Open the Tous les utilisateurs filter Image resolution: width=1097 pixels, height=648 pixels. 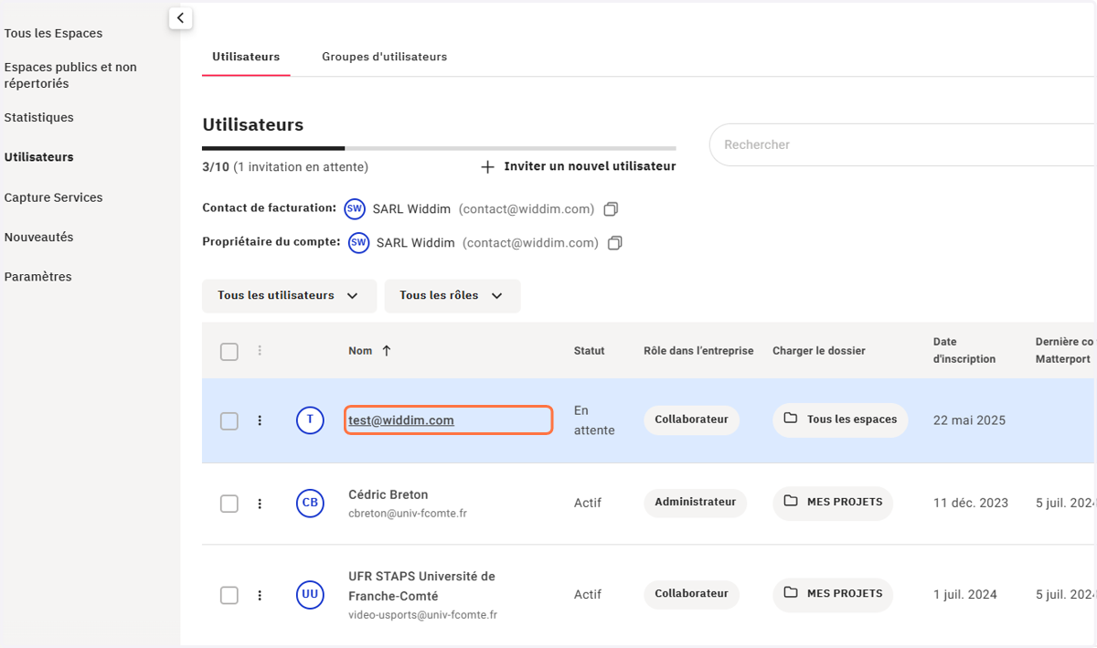(289, 296)
